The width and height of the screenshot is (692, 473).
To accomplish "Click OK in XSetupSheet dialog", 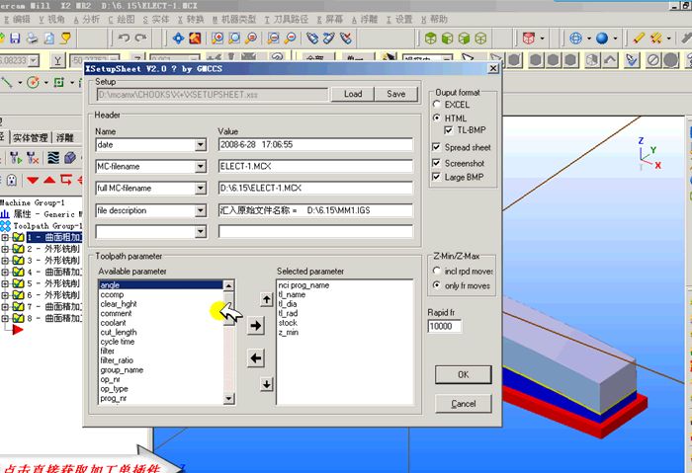I will coord(463,374).
